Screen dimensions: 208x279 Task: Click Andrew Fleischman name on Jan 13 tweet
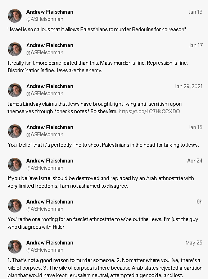50,12
